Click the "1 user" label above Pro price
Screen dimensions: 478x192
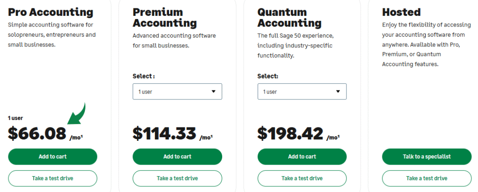click(15, 118)
